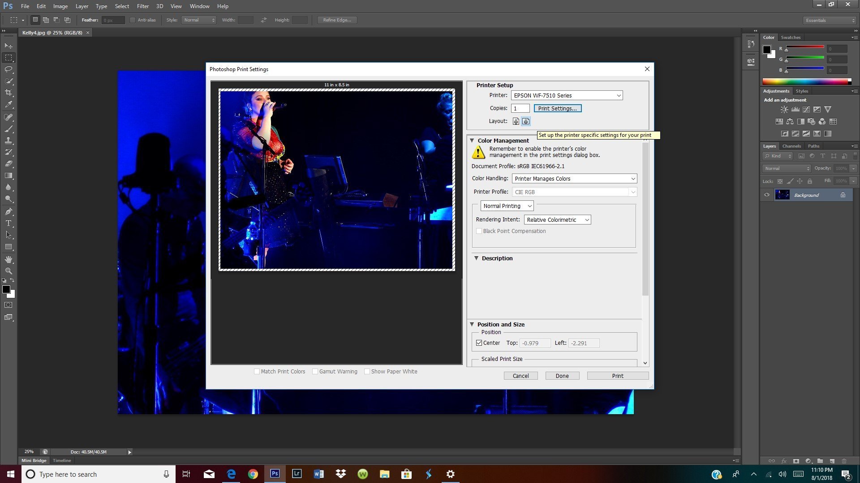
Task: Open the Printer Profile dropdown
Action: tap(574, 192)
